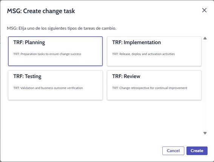Close the Create change task dialog
The image size is (214, 162).
point(204,10)
